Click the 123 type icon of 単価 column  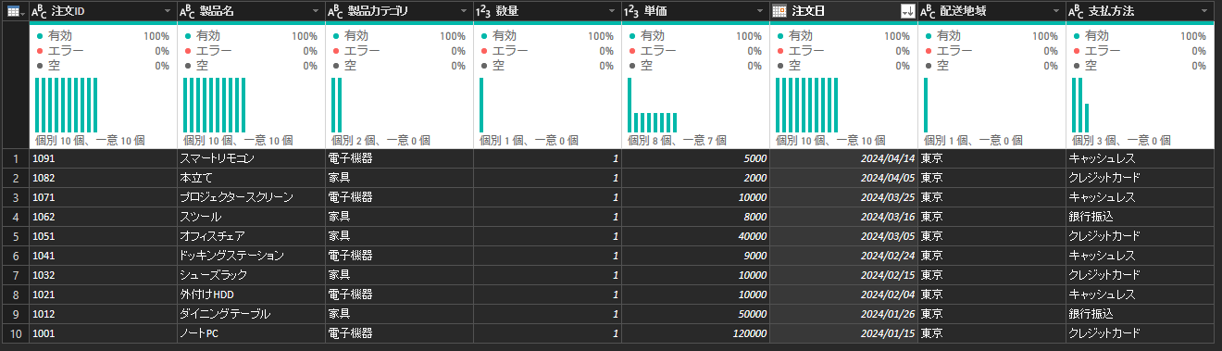pos(631,11)
